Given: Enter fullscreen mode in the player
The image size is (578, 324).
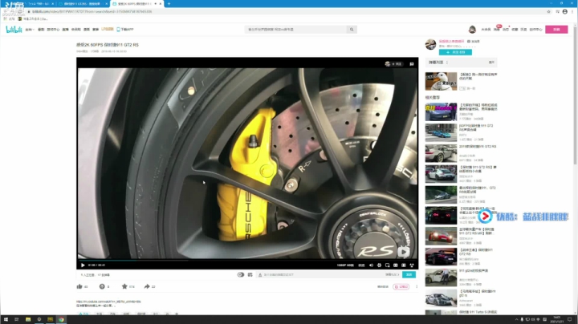Looking at the screenshot, I should pos(412,265).
